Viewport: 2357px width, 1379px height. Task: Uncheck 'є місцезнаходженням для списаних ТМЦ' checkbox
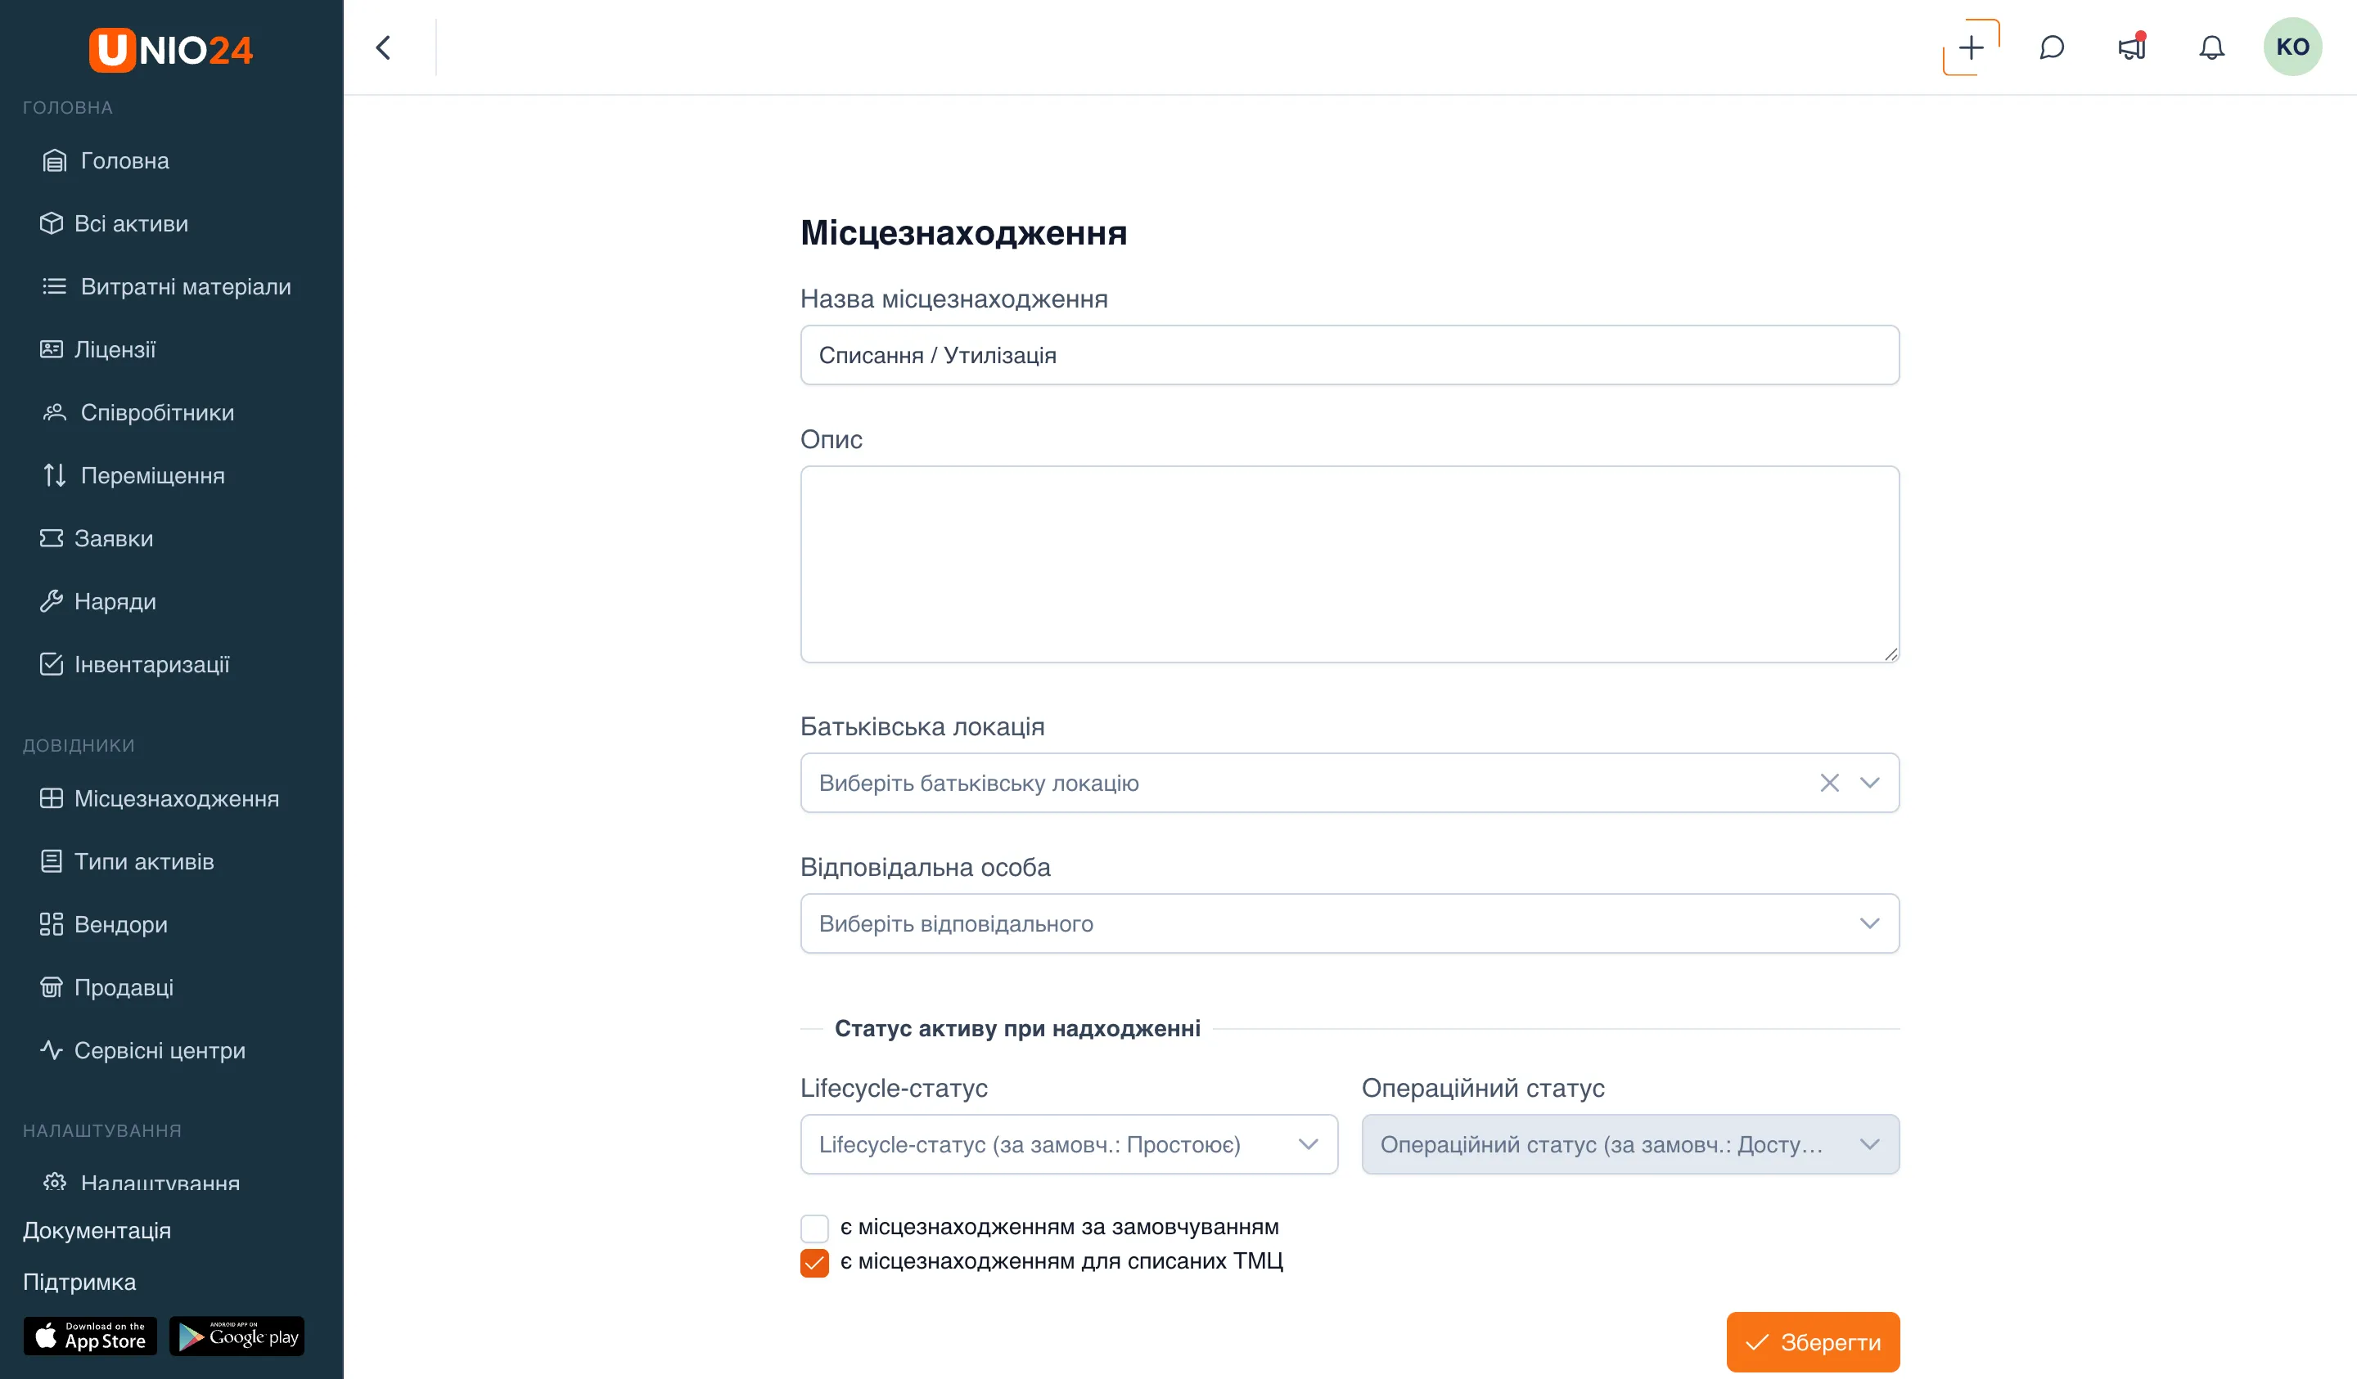813,1262
